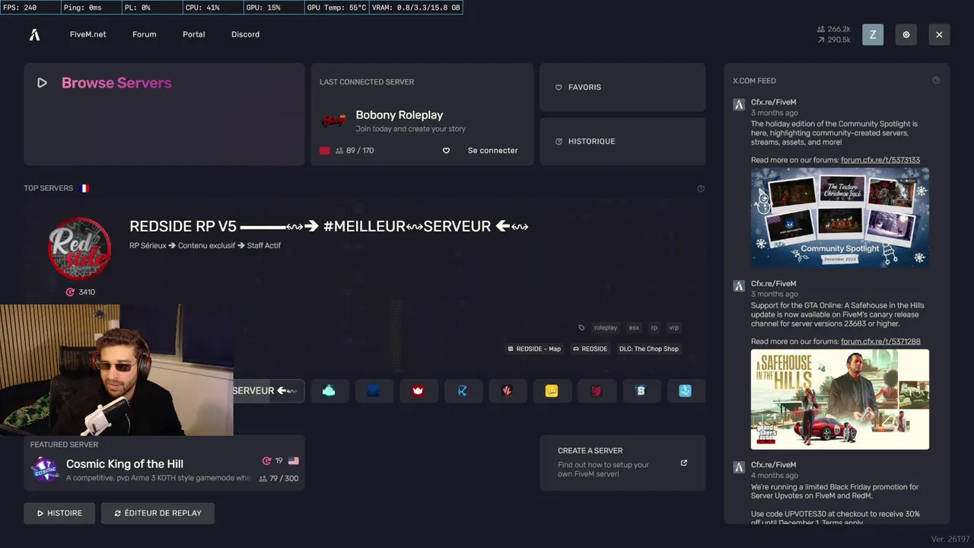
Task: Click the red flag beside 89 / 170
Action: (325, 151)
